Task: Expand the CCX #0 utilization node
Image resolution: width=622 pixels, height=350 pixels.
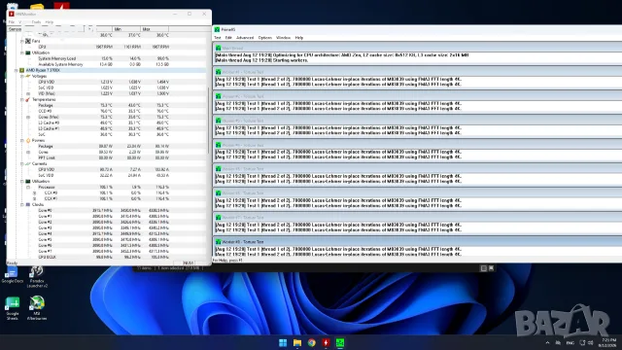Action: click(x=34, y=192)
